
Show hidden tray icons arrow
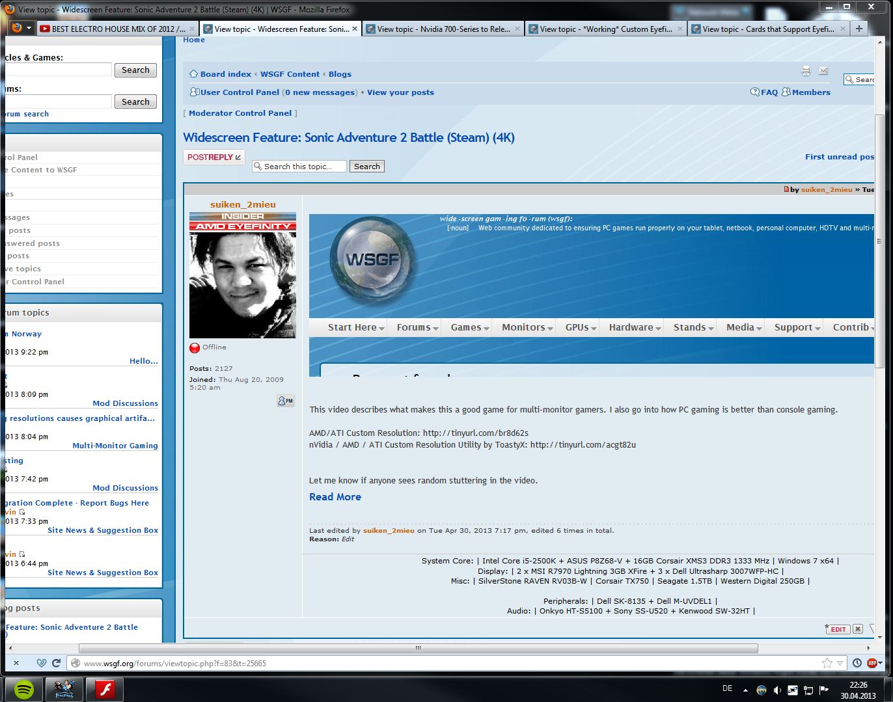(x=746, y=690)
